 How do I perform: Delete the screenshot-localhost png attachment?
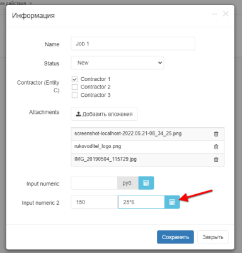[x=216, y=134]
